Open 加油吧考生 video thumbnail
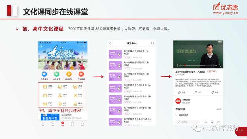The width and height of the screenshot is (247, 139). click(50, 117)
